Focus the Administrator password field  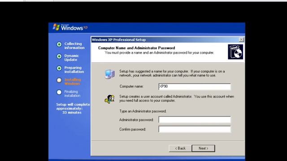pos(195,120)
